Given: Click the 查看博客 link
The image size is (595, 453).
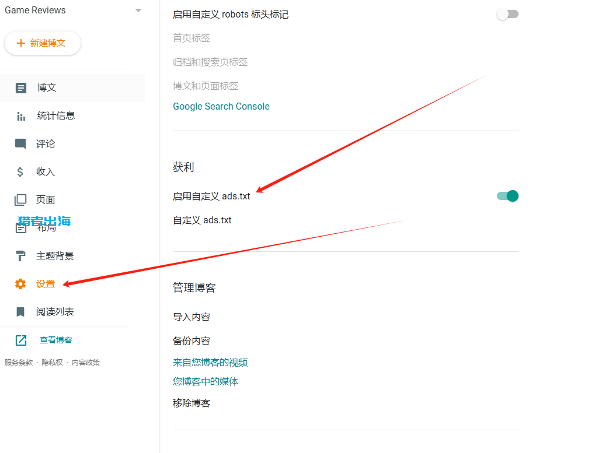Looking at the screenshot, I should 56,340.
